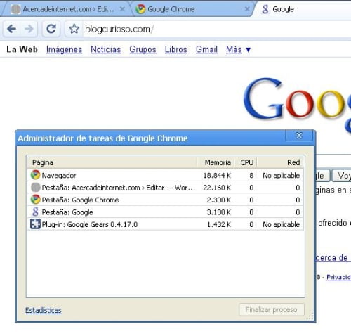Switch to the Google tab

(304, 9)
